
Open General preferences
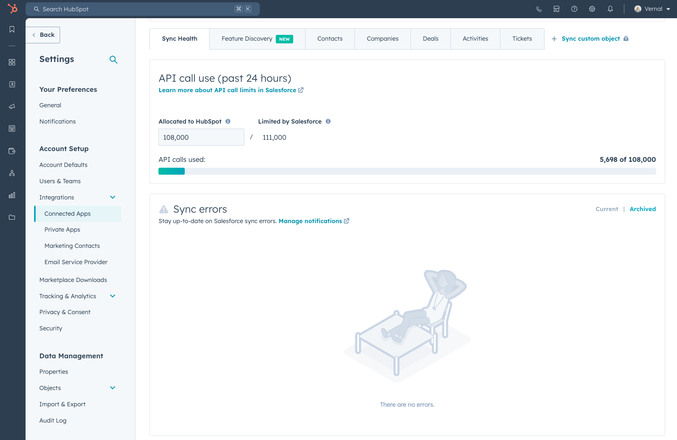coord(50,105)
